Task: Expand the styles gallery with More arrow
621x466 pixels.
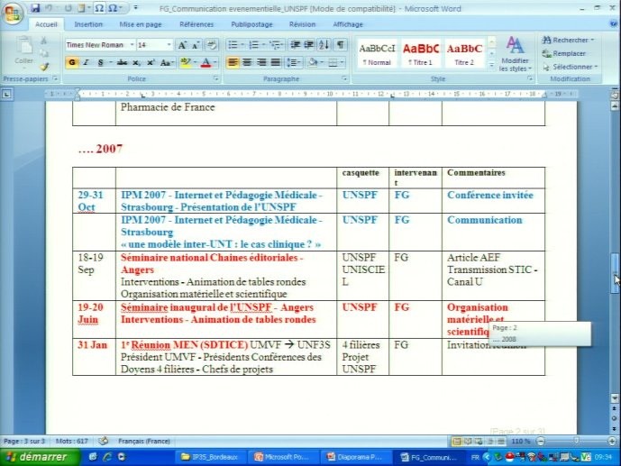Action: [491, 65]
